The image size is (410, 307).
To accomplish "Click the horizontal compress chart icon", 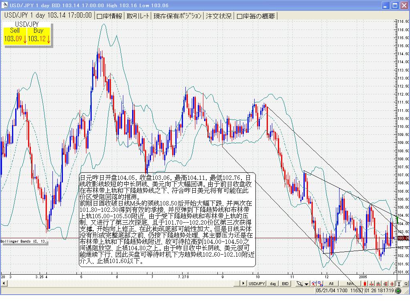I will 372,283.
